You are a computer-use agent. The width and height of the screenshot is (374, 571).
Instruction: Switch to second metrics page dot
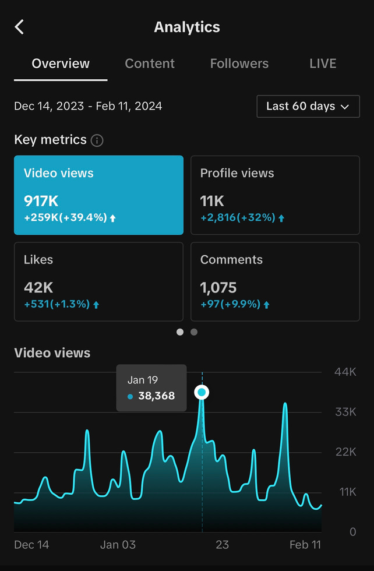pos(194,332)
